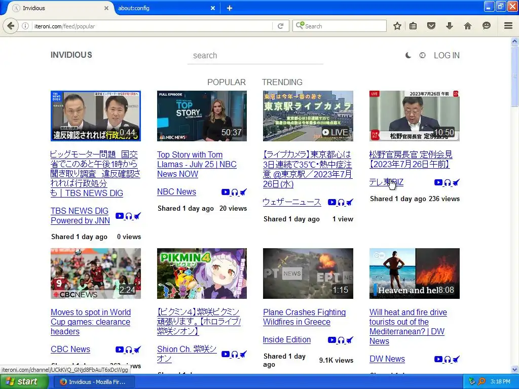Click the taskbar clock 3:18 PM
This screenshot has height=389, width=519.
500,381
